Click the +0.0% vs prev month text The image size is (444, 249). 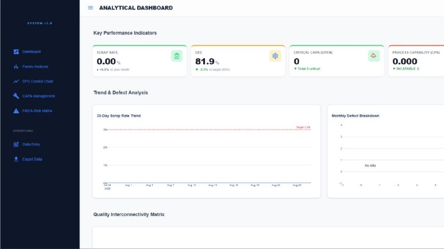coord(114,70)
